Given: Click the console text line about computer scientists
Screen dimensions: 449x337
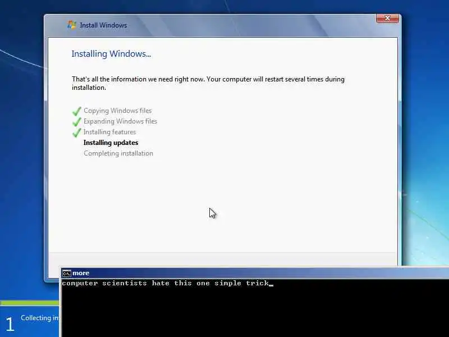Looking at the screenshot, I should click(x=166, y=284).
